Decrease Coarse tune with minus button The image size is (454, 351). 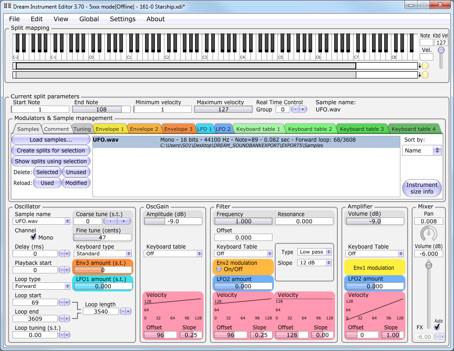pyautogui.click(x=110, y=221)
